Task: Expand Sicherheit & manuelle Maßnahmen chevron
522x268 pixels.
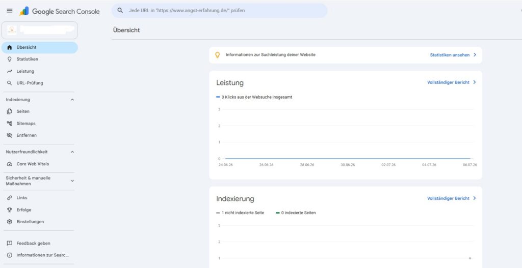Action: (72, 181)
